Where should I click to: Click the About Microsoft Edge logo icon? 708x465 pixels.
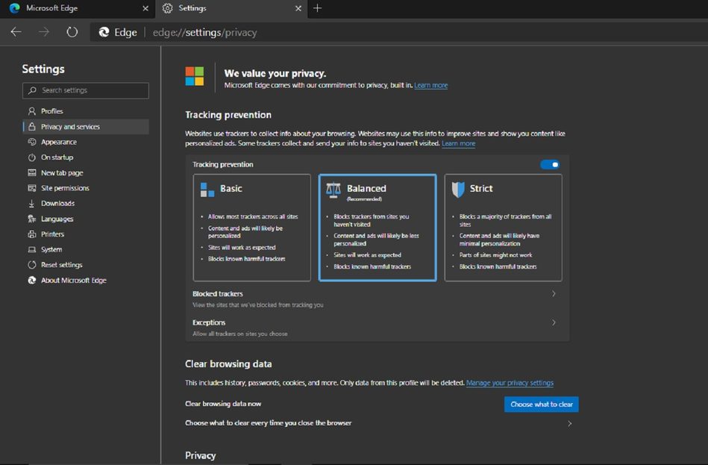(x=31, y=280)
